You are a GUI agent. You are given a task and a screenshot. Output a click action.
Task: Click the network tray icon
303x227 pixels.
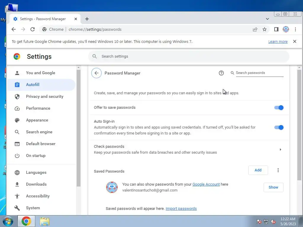pyautogui.click(x=266, y=222)
